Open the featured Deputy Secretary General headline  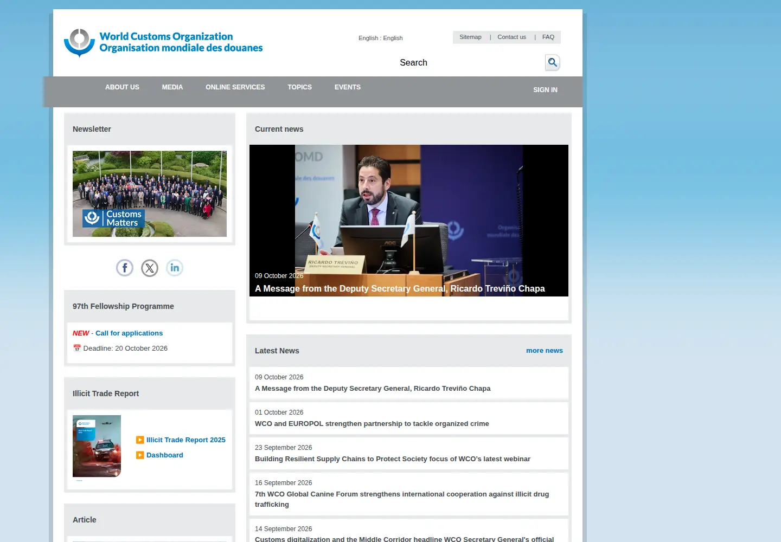(400, 289)
